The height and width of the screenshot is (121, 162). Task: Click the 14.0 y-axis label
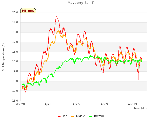pyautogui.click(x=15, y=71)
